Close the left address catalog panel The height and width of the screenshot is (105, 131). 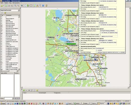point(20,8)
